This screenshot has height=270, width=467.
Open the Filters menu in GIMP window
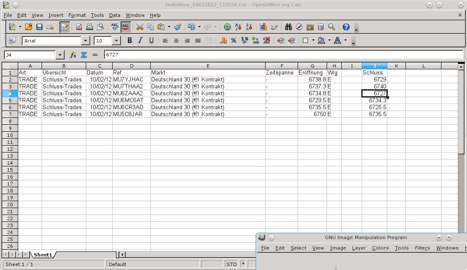(422, 248)
